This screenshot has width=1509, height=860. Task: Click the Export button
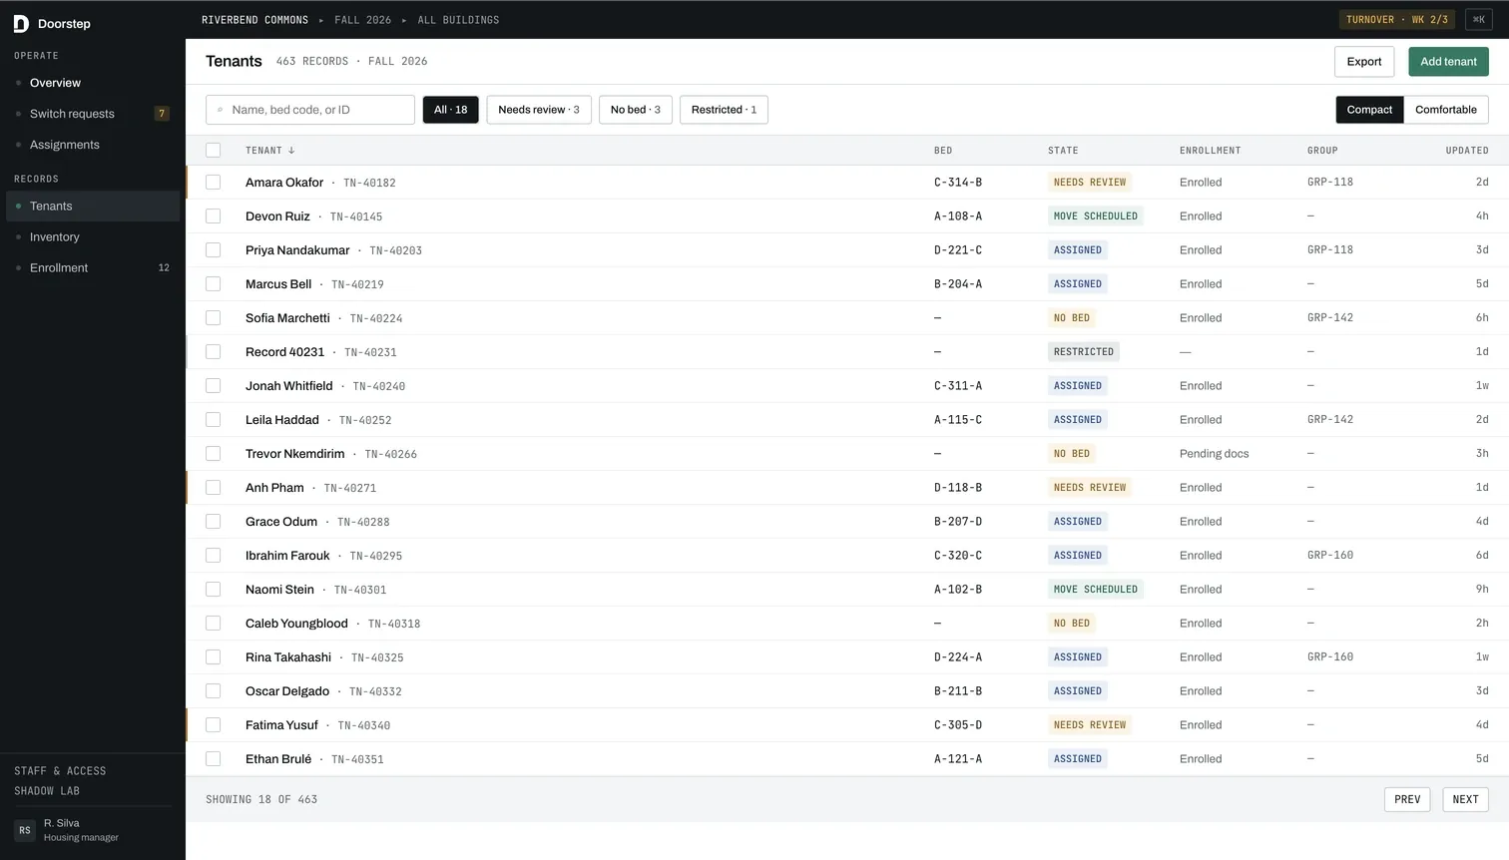(x=1364, y=62)
